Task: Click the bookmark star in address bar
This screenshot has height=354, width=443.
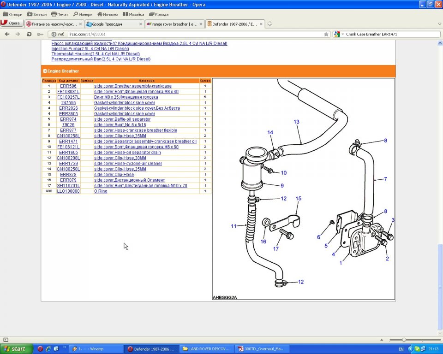Action: point(326,34)
